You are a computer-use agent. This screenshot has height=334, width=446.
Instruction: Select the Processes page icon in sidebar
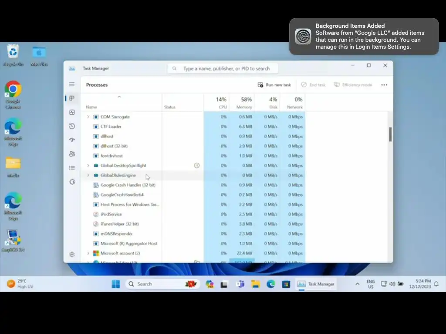pos(72,98)
